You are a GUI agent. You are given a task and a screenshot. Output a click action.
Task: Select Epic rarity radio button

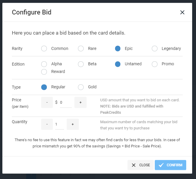coord(118,49)
